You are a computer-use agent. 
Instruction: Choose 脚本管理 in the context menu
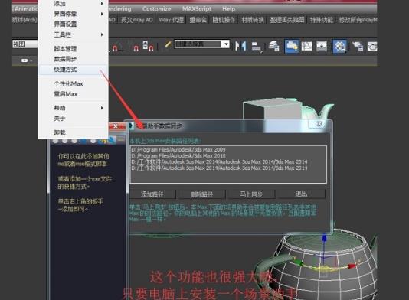(73, 48)
